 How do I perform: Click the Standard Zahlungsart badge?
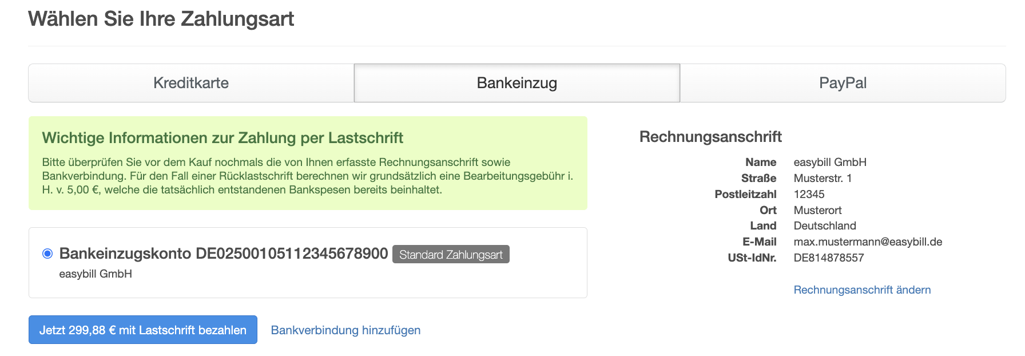point(451,255)
